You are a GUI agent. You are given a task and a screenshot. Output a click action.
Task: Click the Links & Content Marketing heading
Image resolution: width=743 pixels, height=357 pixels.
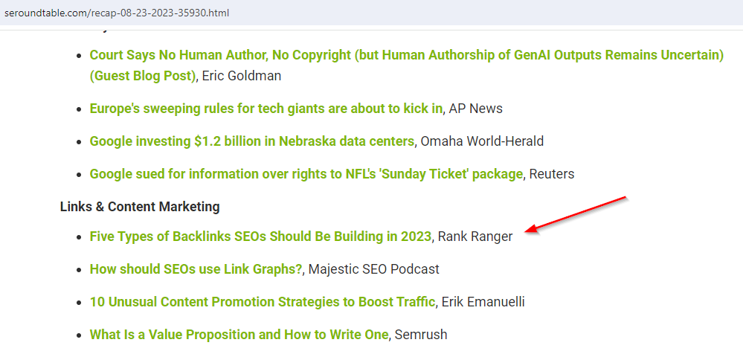140,207
